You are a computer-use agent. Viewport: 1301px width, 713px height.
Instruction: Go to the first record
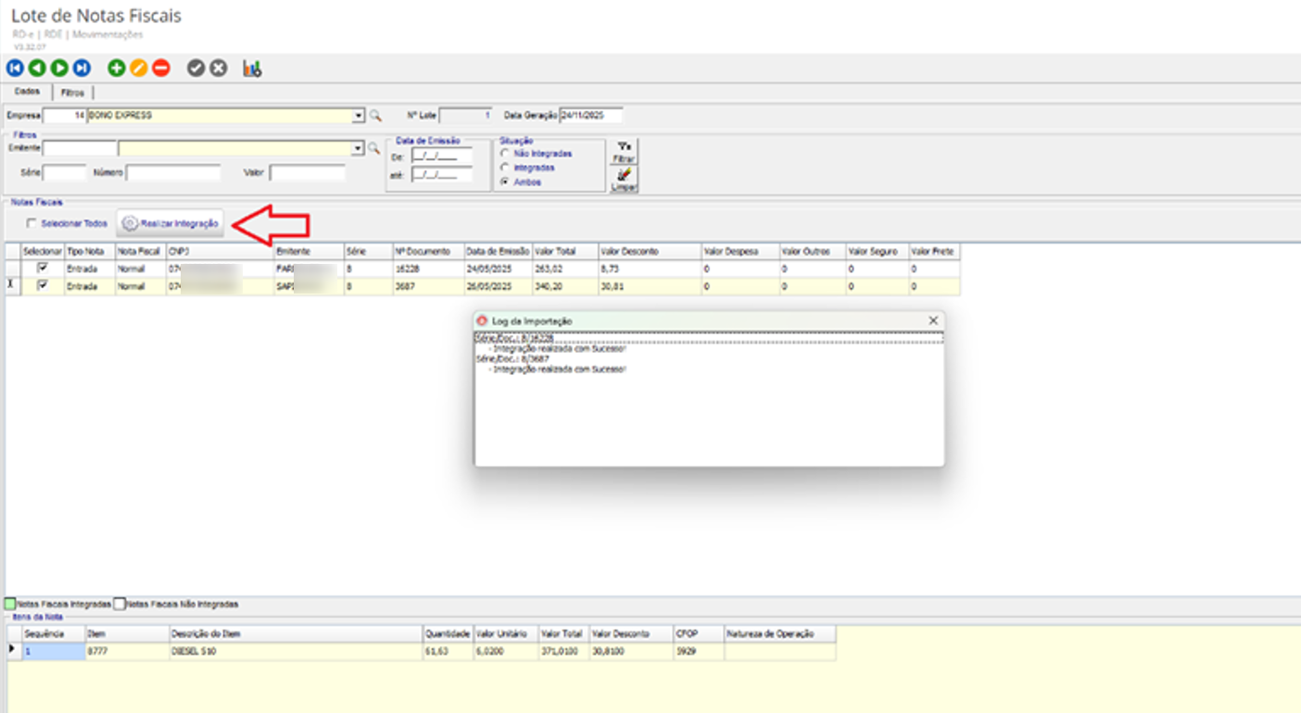(14, 68)
